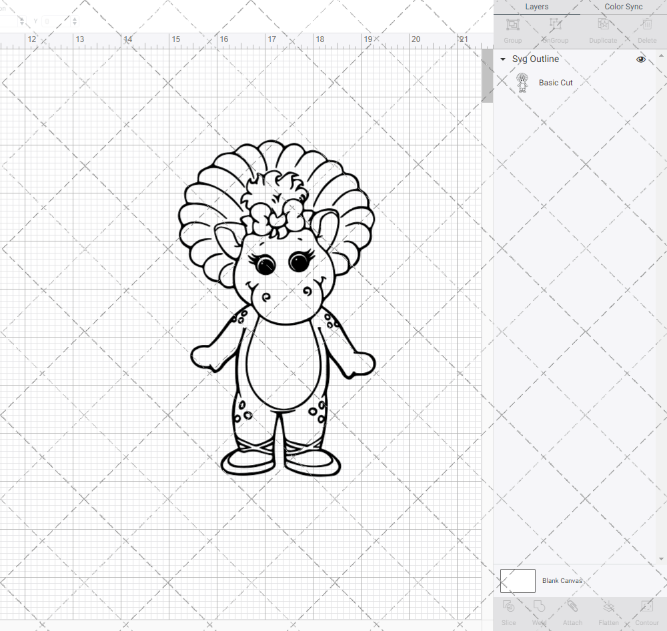Screen dimensions: 667x631
Task: Hide the Svg Outline layer
Action: point(640,59)
